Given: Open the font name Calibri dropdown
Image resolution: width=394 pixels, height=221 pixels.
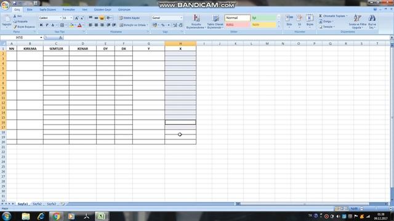Looking at the screenshot, I should (x=60, y=18).
